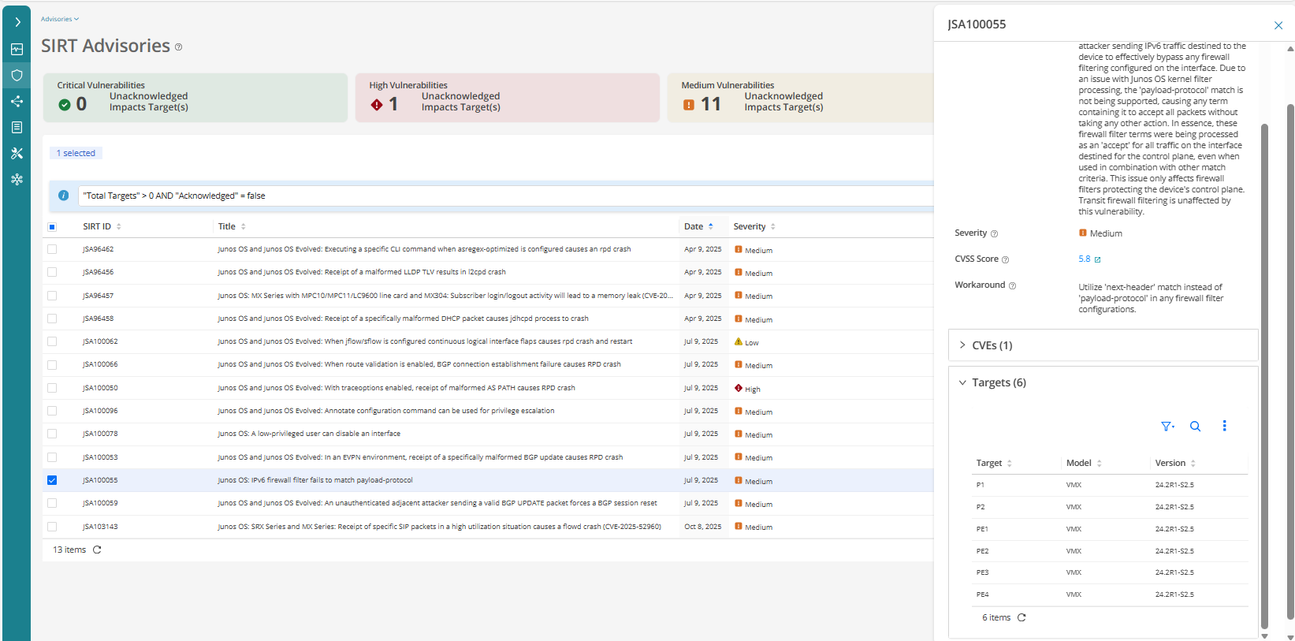Click the filter icon in Targets panel
This screenshot has width=1295, height=641.
[x=1167, y=427]
